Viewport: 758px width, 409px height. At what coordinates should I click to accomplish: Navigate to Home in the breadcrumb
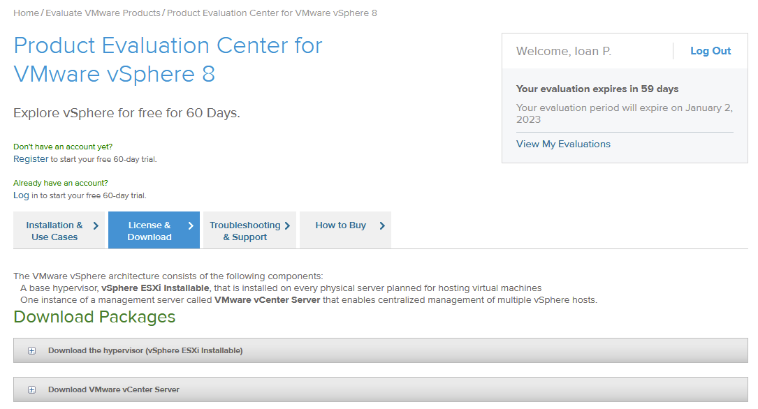pos(26,13)
